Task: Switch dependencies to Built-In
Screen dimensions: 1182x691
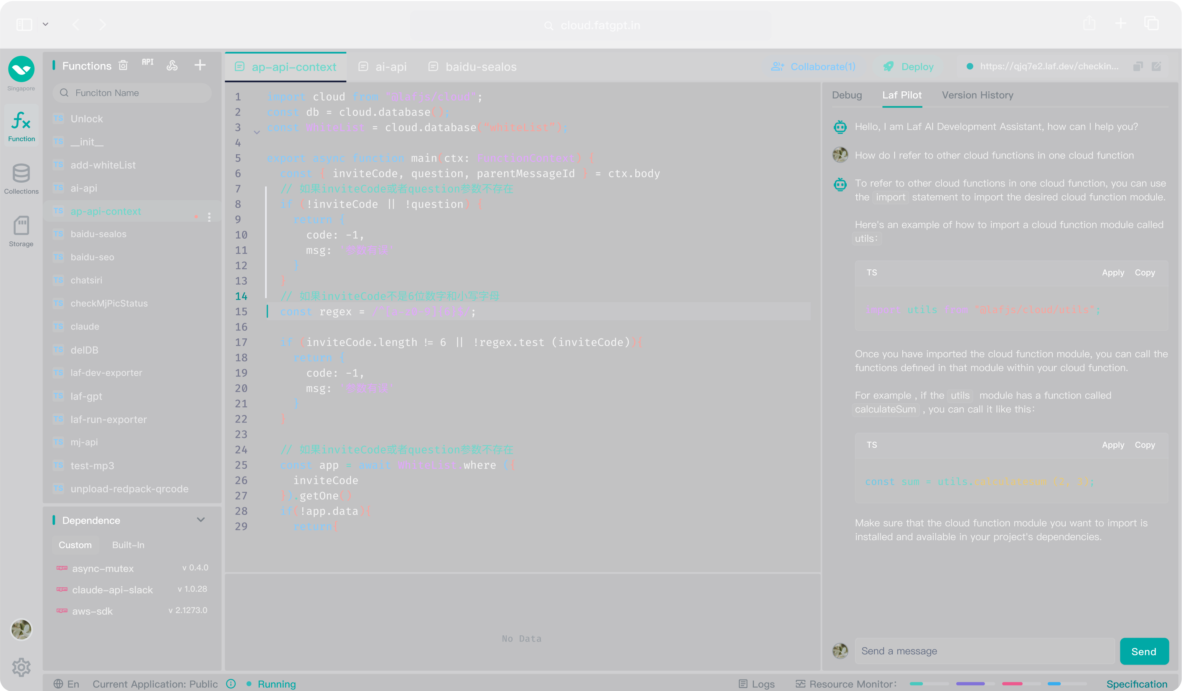Action: pyautogui.click(x=128, y=545)
